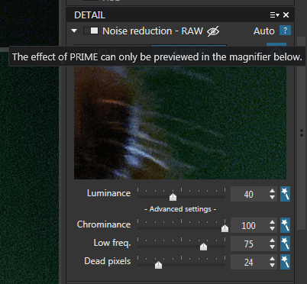
Task: Toggle the Noise reduction - RAW switch
Action: [x=91, y=31]
